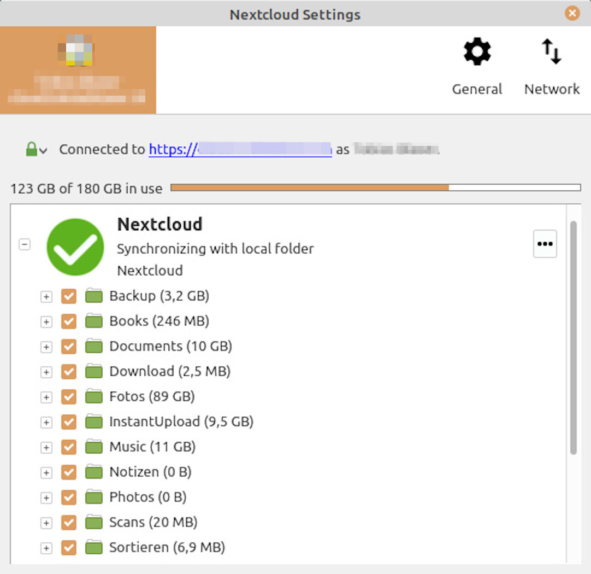Open the three-dots folder options button
This screenshot has width=591, height=574.
point(545,244)
